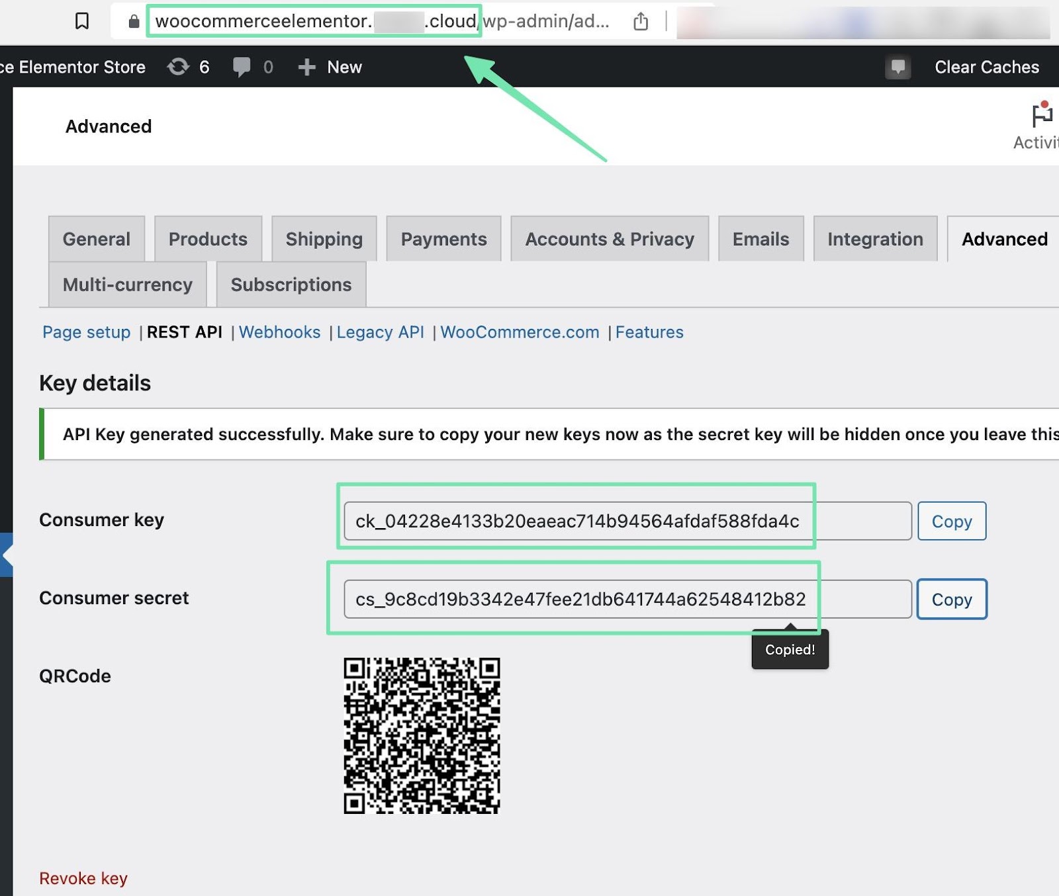Open the share icon in the browser toolbar
The image size is (1059, 896).
coord(640,22)
